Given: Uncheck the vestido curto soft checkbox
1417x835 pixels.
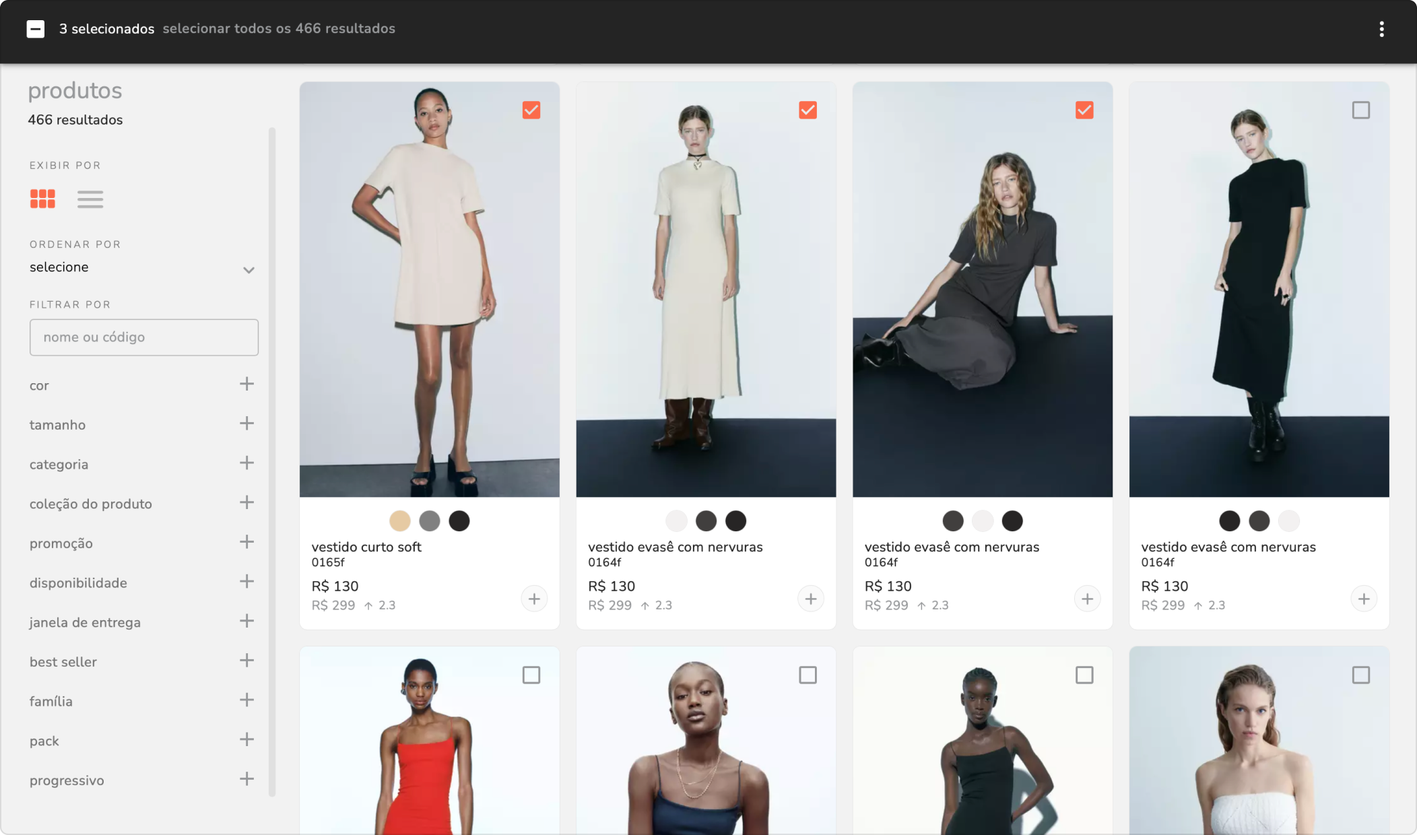Looking at the screenshot, I should pos(531,110).
